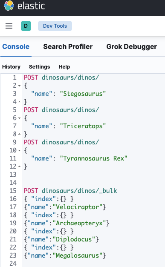
Task: Place cursor on empty line 13
Action: pyautogui.click(x=93, y=175)
